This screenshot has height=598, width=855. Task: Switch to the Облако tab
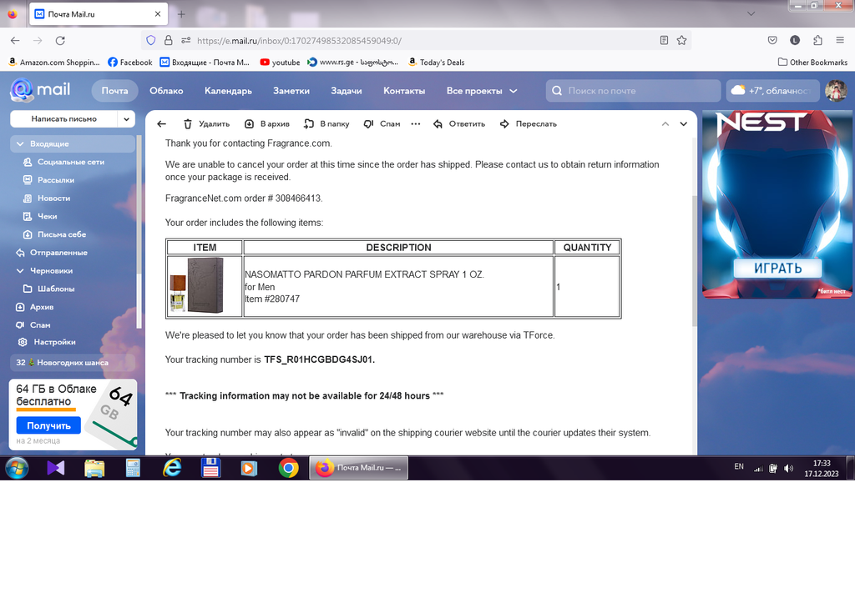pyautogui.click(x=166, y=91)
